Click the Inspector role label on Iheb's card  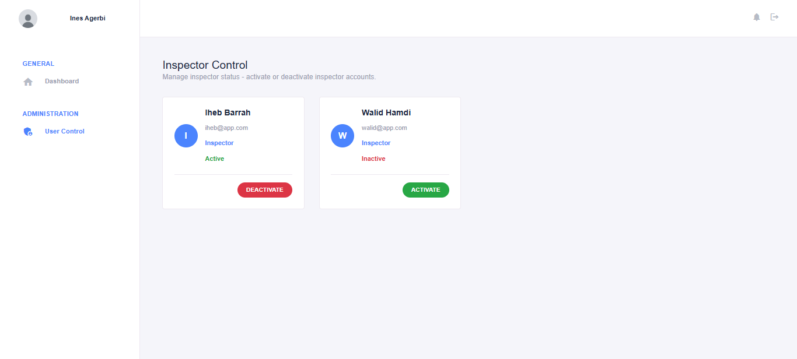pos(219,143)
